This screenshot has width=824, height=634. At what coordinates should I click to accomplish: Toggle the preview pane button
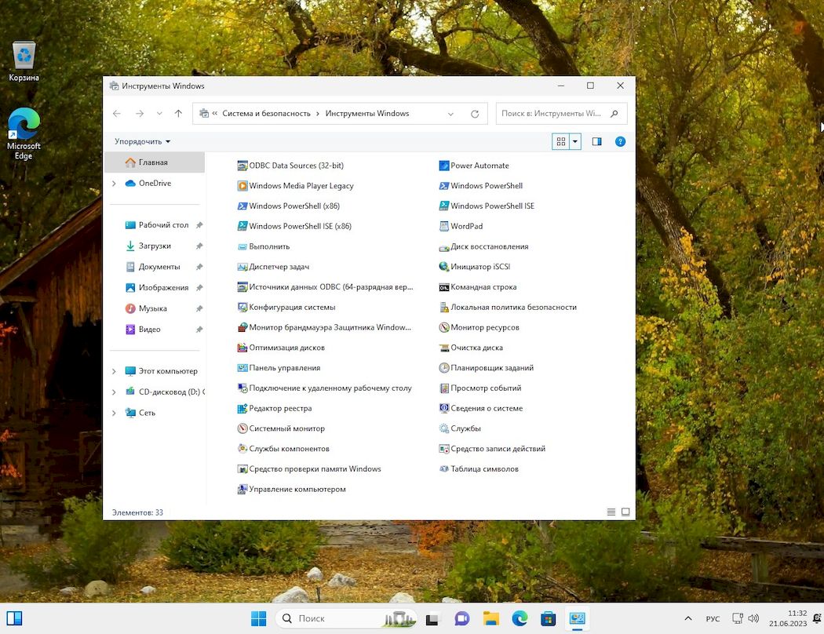[x=597, y=141]
